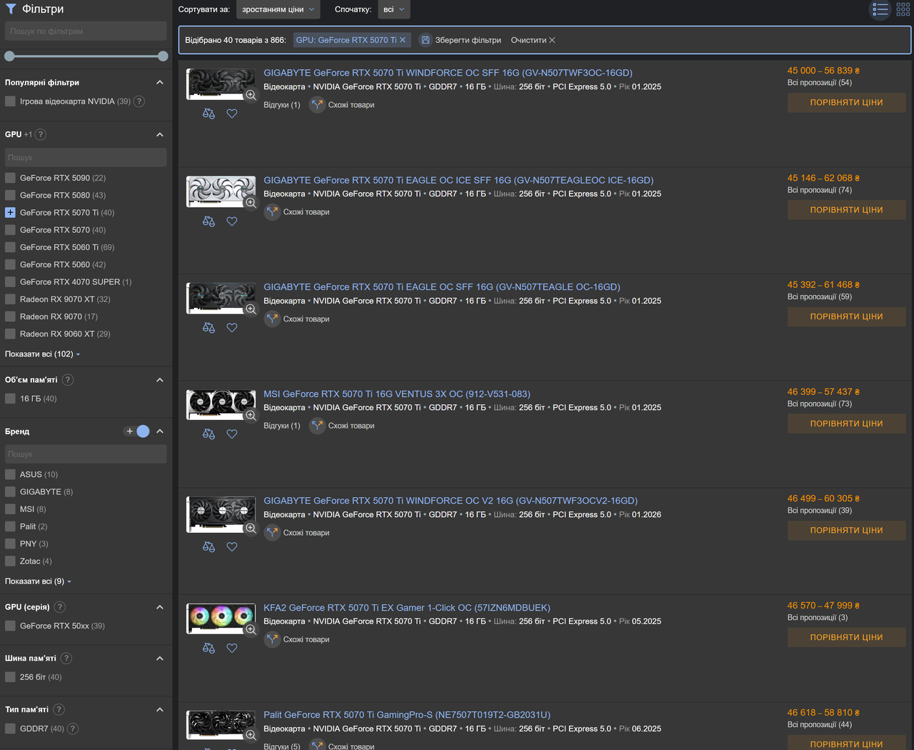Click the Бренд search input field
This screenshot has height=750, width=914.
(86, 454)
